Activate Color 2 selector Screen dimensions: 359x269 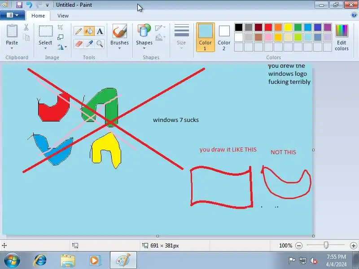pos(224,37)
